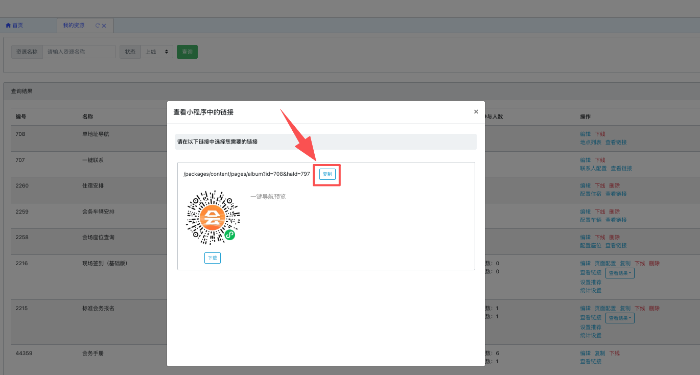700x375 pixels.
Task: Click the refresh icon on 我的资源 tab
Action: point(98,26)
